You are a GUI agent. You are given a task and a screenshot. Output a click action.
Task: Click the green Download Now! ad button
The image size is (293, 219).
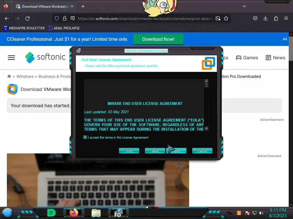(x=158, y=39)
